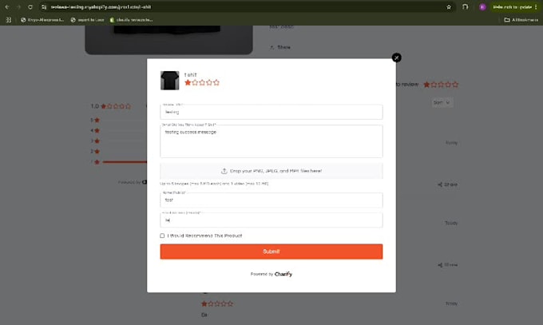Click the product image behind the popup

(168, 40)
